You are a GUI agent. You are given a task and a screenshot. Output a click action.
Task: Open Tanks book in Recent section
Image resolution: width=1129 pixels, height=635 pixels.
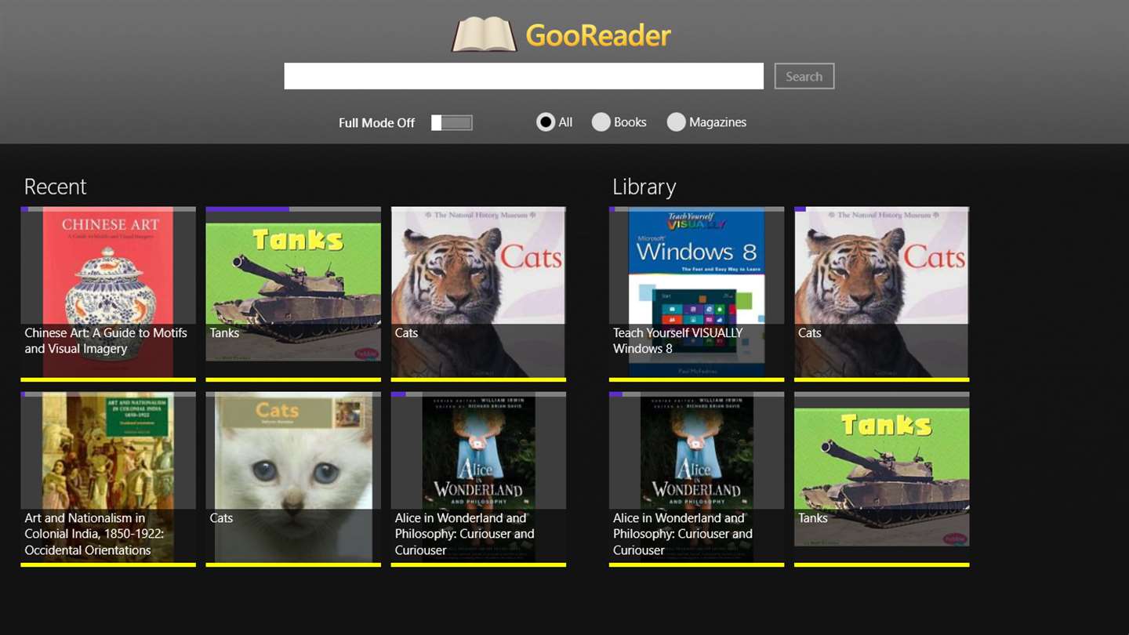tap(293, 294)
